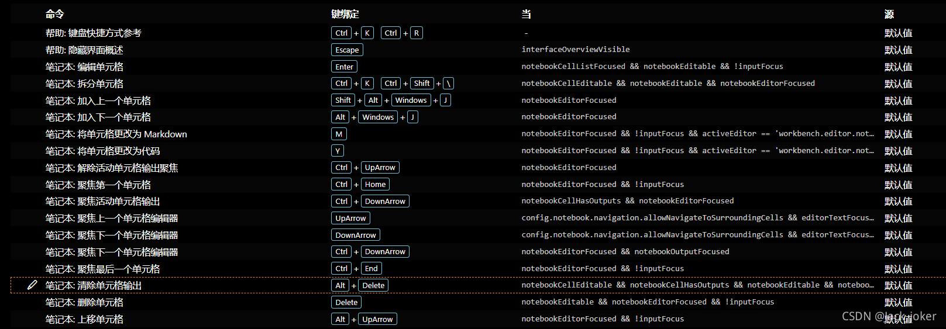Click the M key keybinding

(339, 134)
